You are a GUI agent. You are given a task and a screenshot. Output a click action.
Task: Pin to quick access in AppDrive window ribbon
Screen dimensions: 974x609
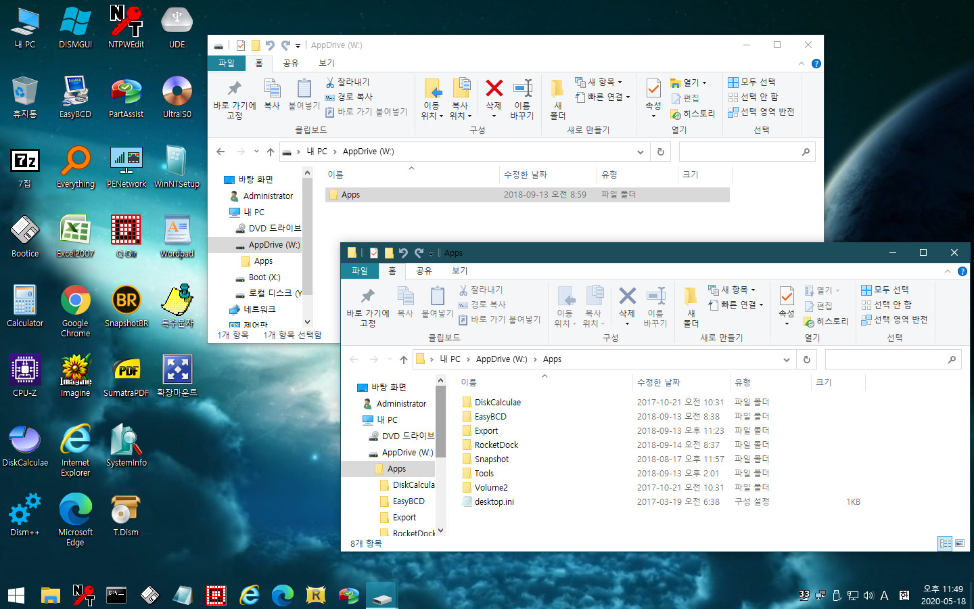tap(234, 99)
